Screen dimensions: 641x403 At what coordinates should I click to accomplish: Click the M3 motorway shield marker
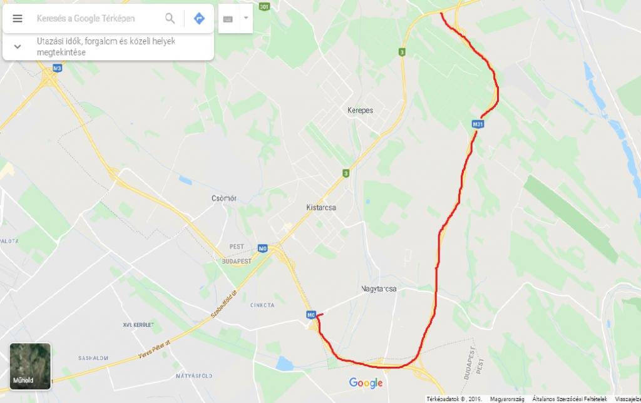click(x=57, y=68)
